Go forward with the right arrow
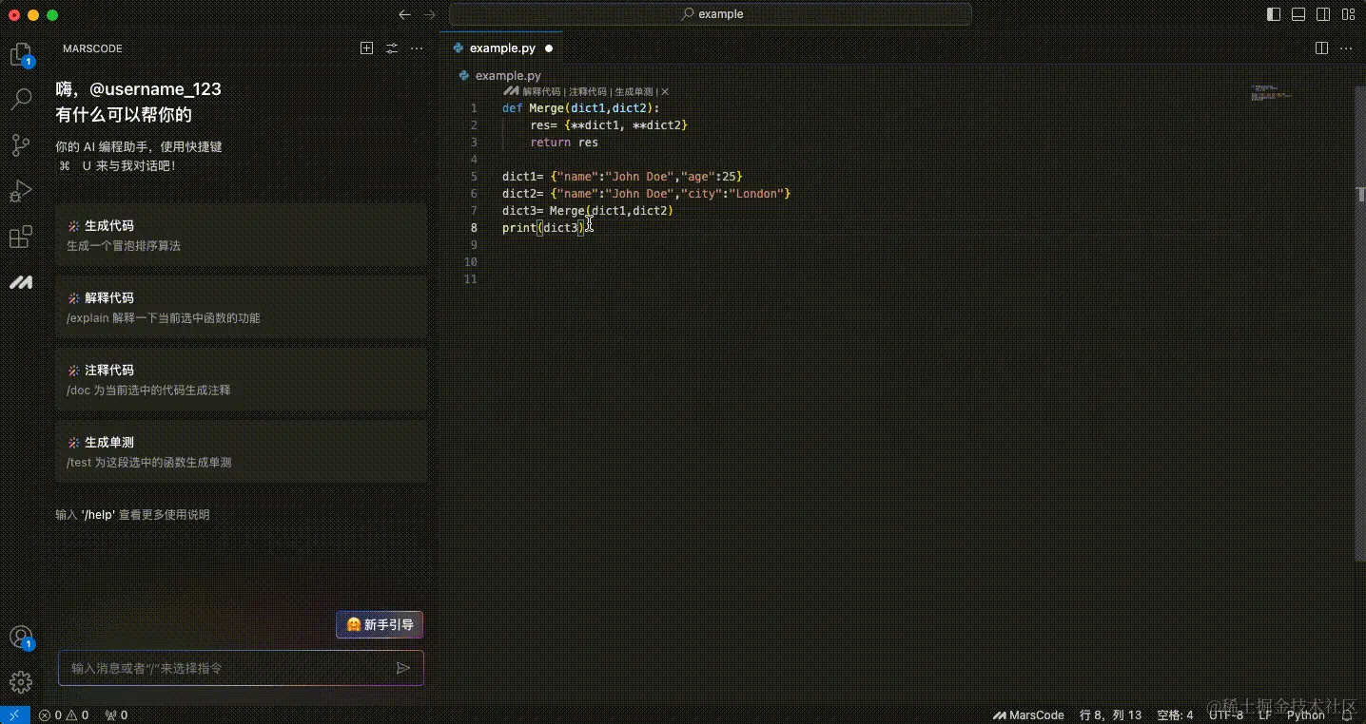 (429, 14)
